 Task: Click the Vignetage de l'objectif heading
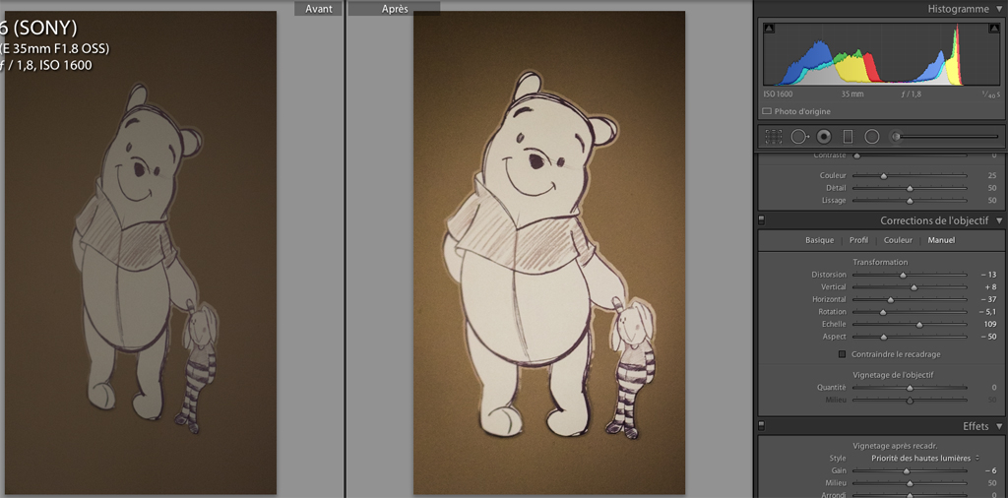893,375
